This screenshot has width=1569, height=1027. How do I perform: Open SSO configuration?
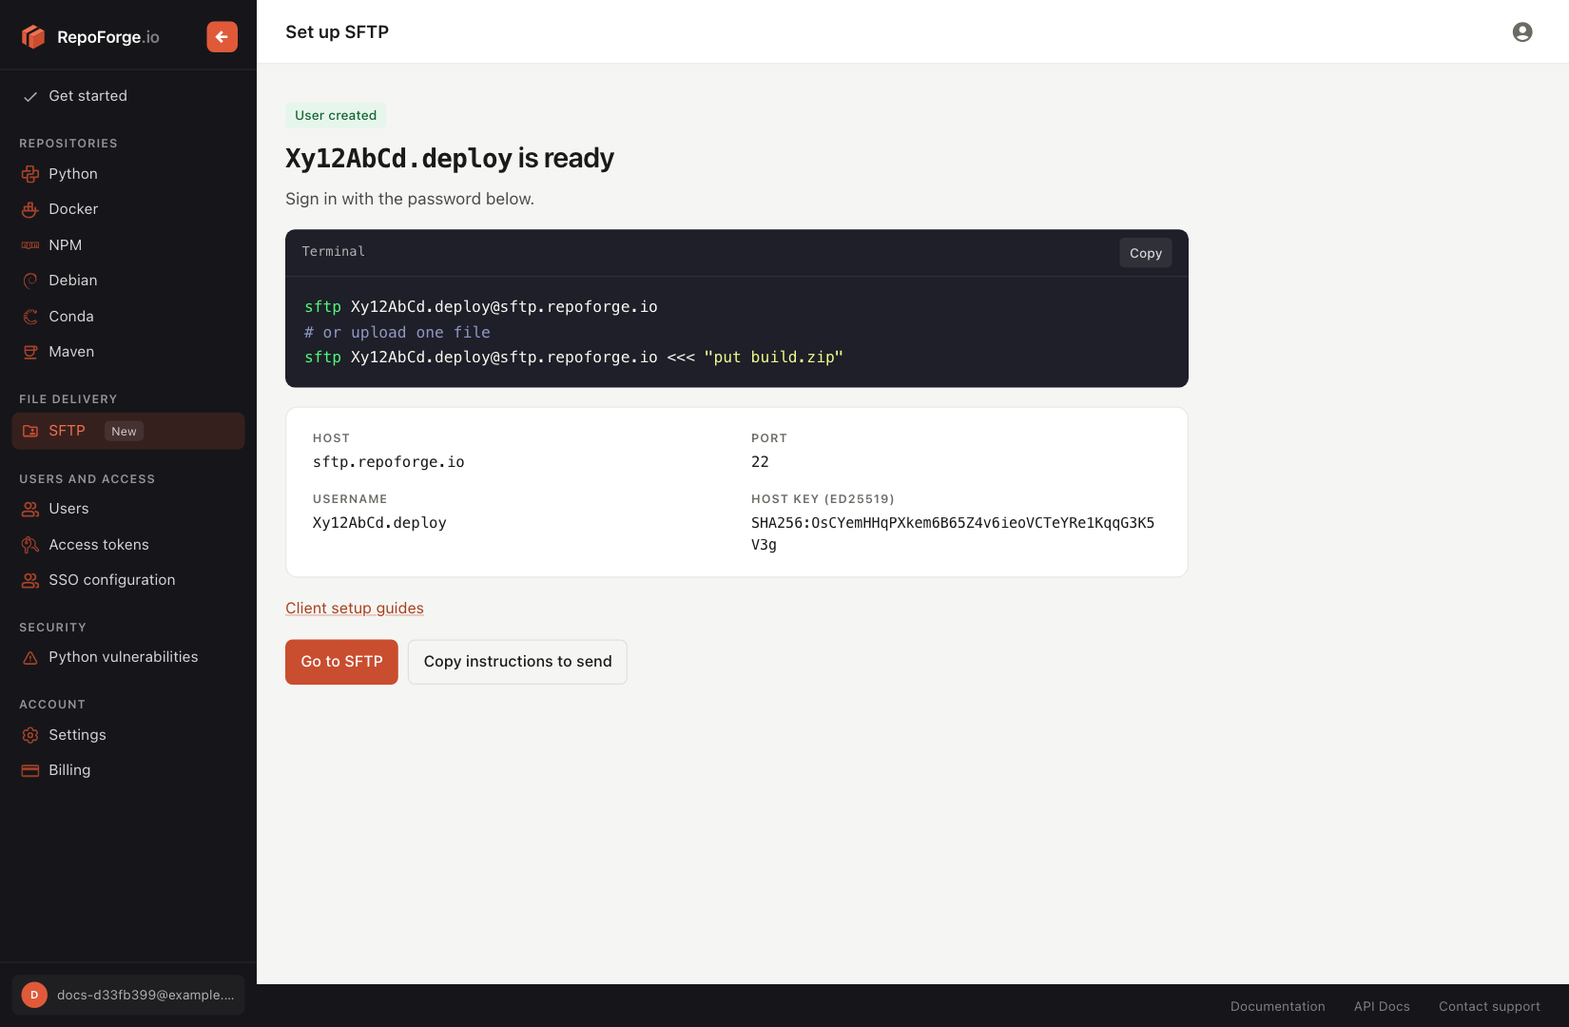pyautogui.click(x=128, y=580)
